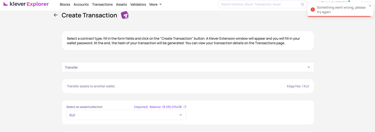Open the Validators page
Viewport: 375px width, 132px height.
(x=138, y=4)
